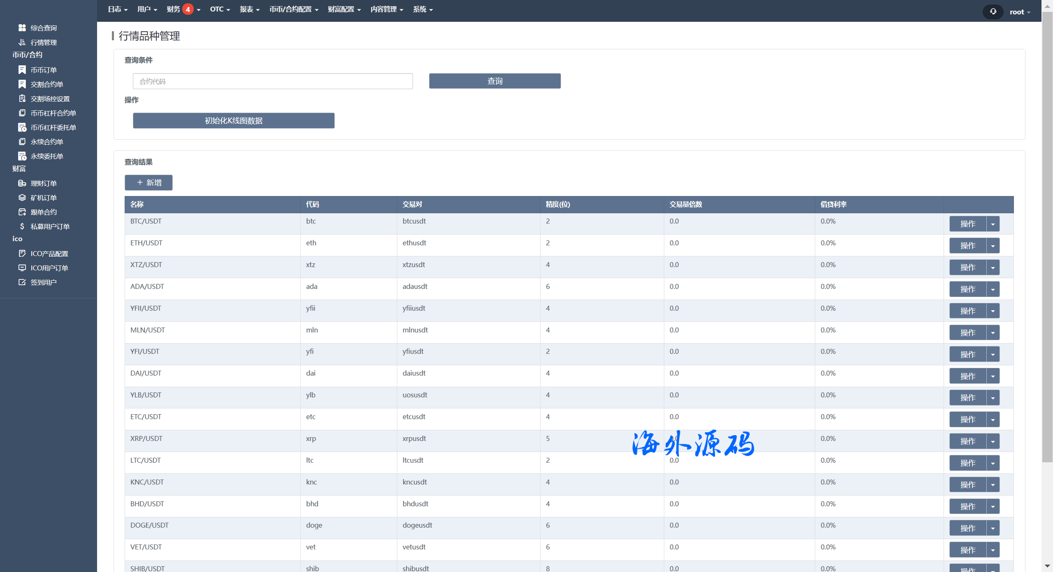Viewport: 1053px width, 572px height.
Task: Click the 私募用户订单 dollar icon
Action: point(22,226)
